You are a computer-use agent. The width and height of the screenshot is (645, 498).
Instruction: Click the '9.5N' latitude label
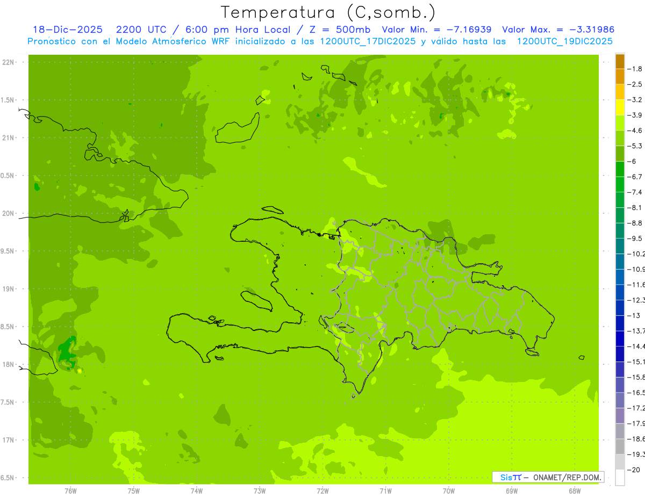8,251
